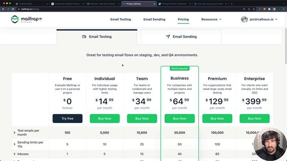Screen dimensions: 287x161
Task: Click the $64.99 Business price
Action: (x=179, y=102)
